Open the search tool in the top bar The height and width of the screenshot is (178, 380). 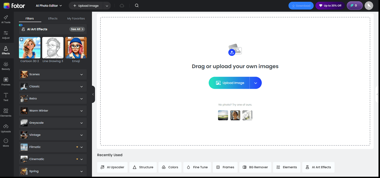136,5
